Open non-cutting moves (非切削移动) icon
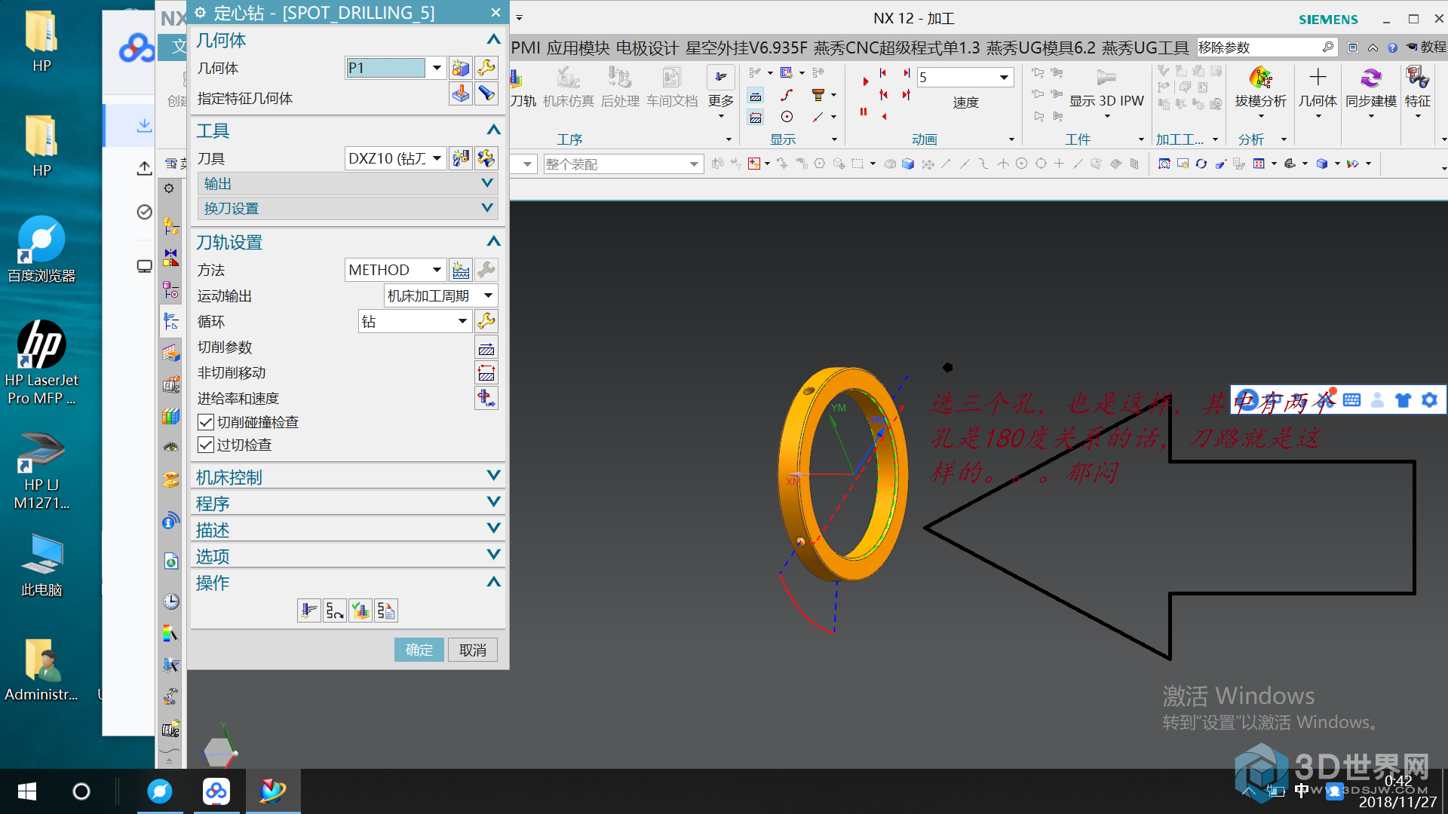Screen dimensions: 1448x814 pos(486,373)
